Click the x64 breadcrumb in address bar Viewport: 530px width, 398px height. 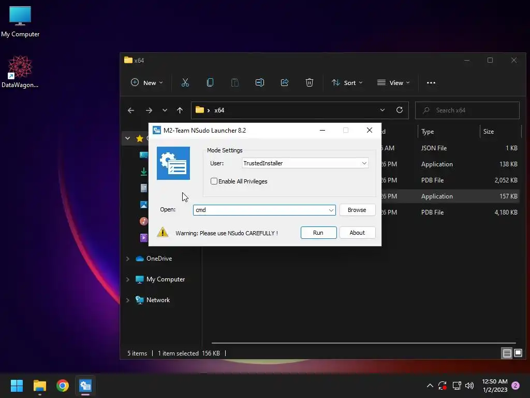(x=219, y=110)
